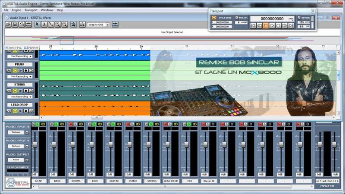Solo the ACAP mixer channel
The height and width of the screenshot is (194, 345).
point(38,124)
